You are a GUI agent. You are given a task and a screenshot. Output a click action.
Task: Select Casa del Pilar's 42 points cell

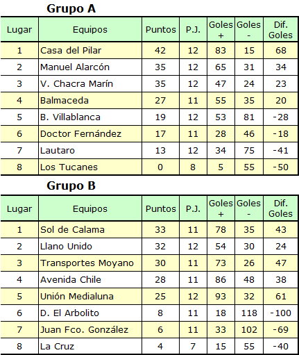(161, 50)
